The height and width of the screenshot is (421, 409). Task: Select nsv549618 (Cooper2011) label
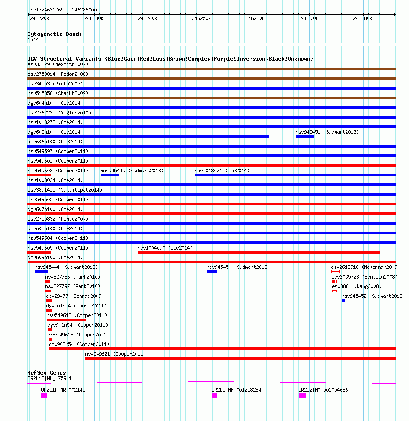pyautogui.click(x=79, y=335)
